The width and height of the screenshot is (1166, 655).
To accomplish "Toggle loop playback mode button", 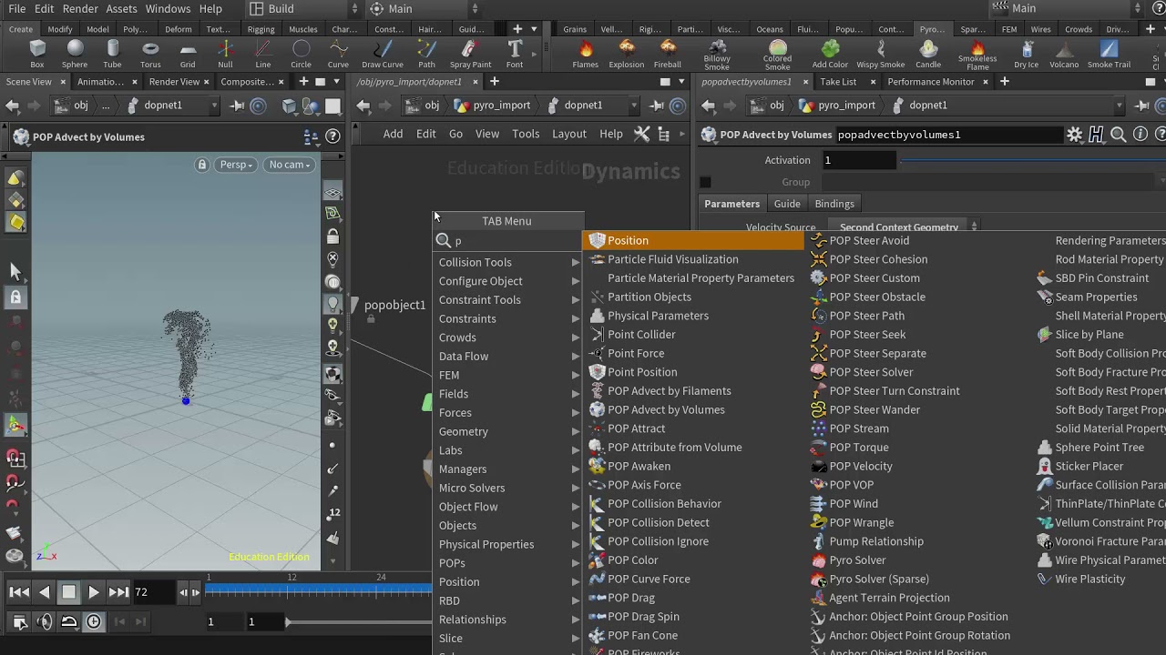I will pyautogui.click(x=69, y=621).
